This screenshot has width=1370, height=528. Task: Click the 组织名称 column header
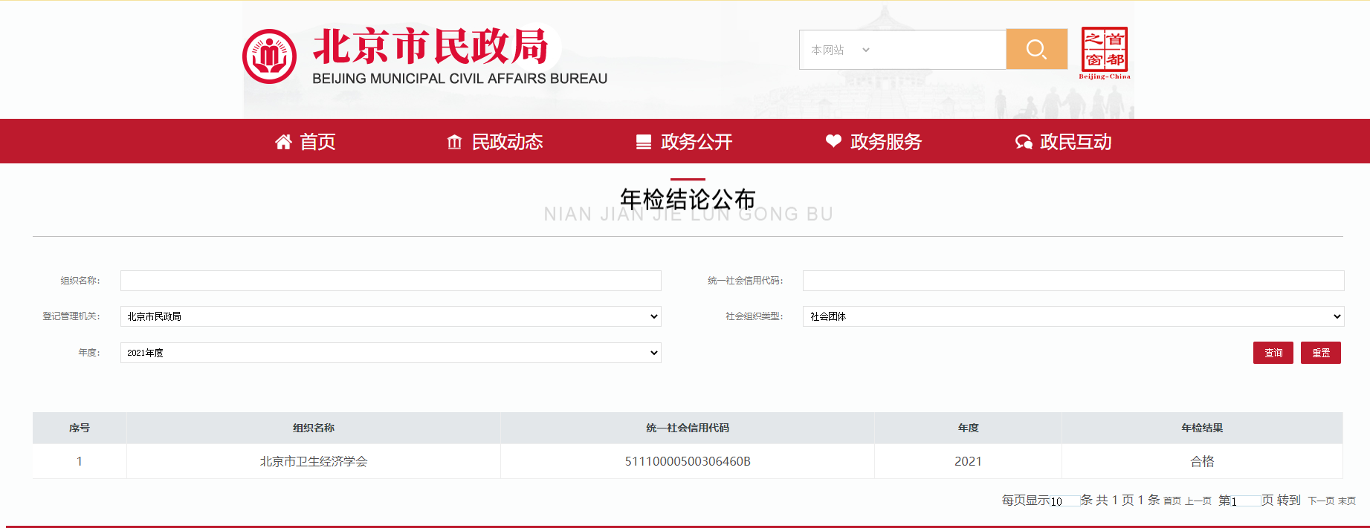coord(314,428)
